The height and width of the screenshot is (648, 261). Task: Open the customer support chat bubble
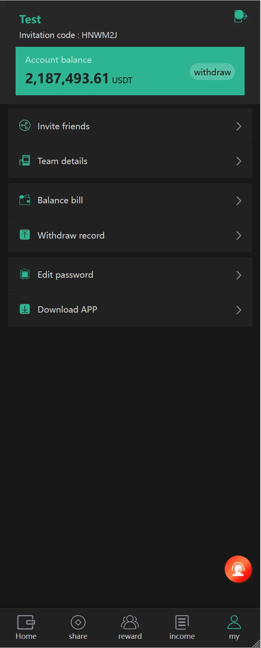(238, 569)
